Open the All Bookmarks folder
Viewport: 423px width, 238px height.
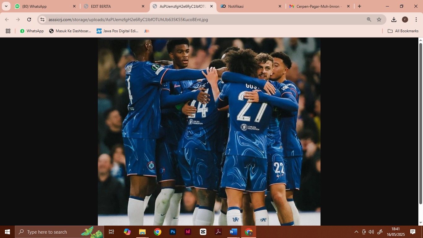403,31
